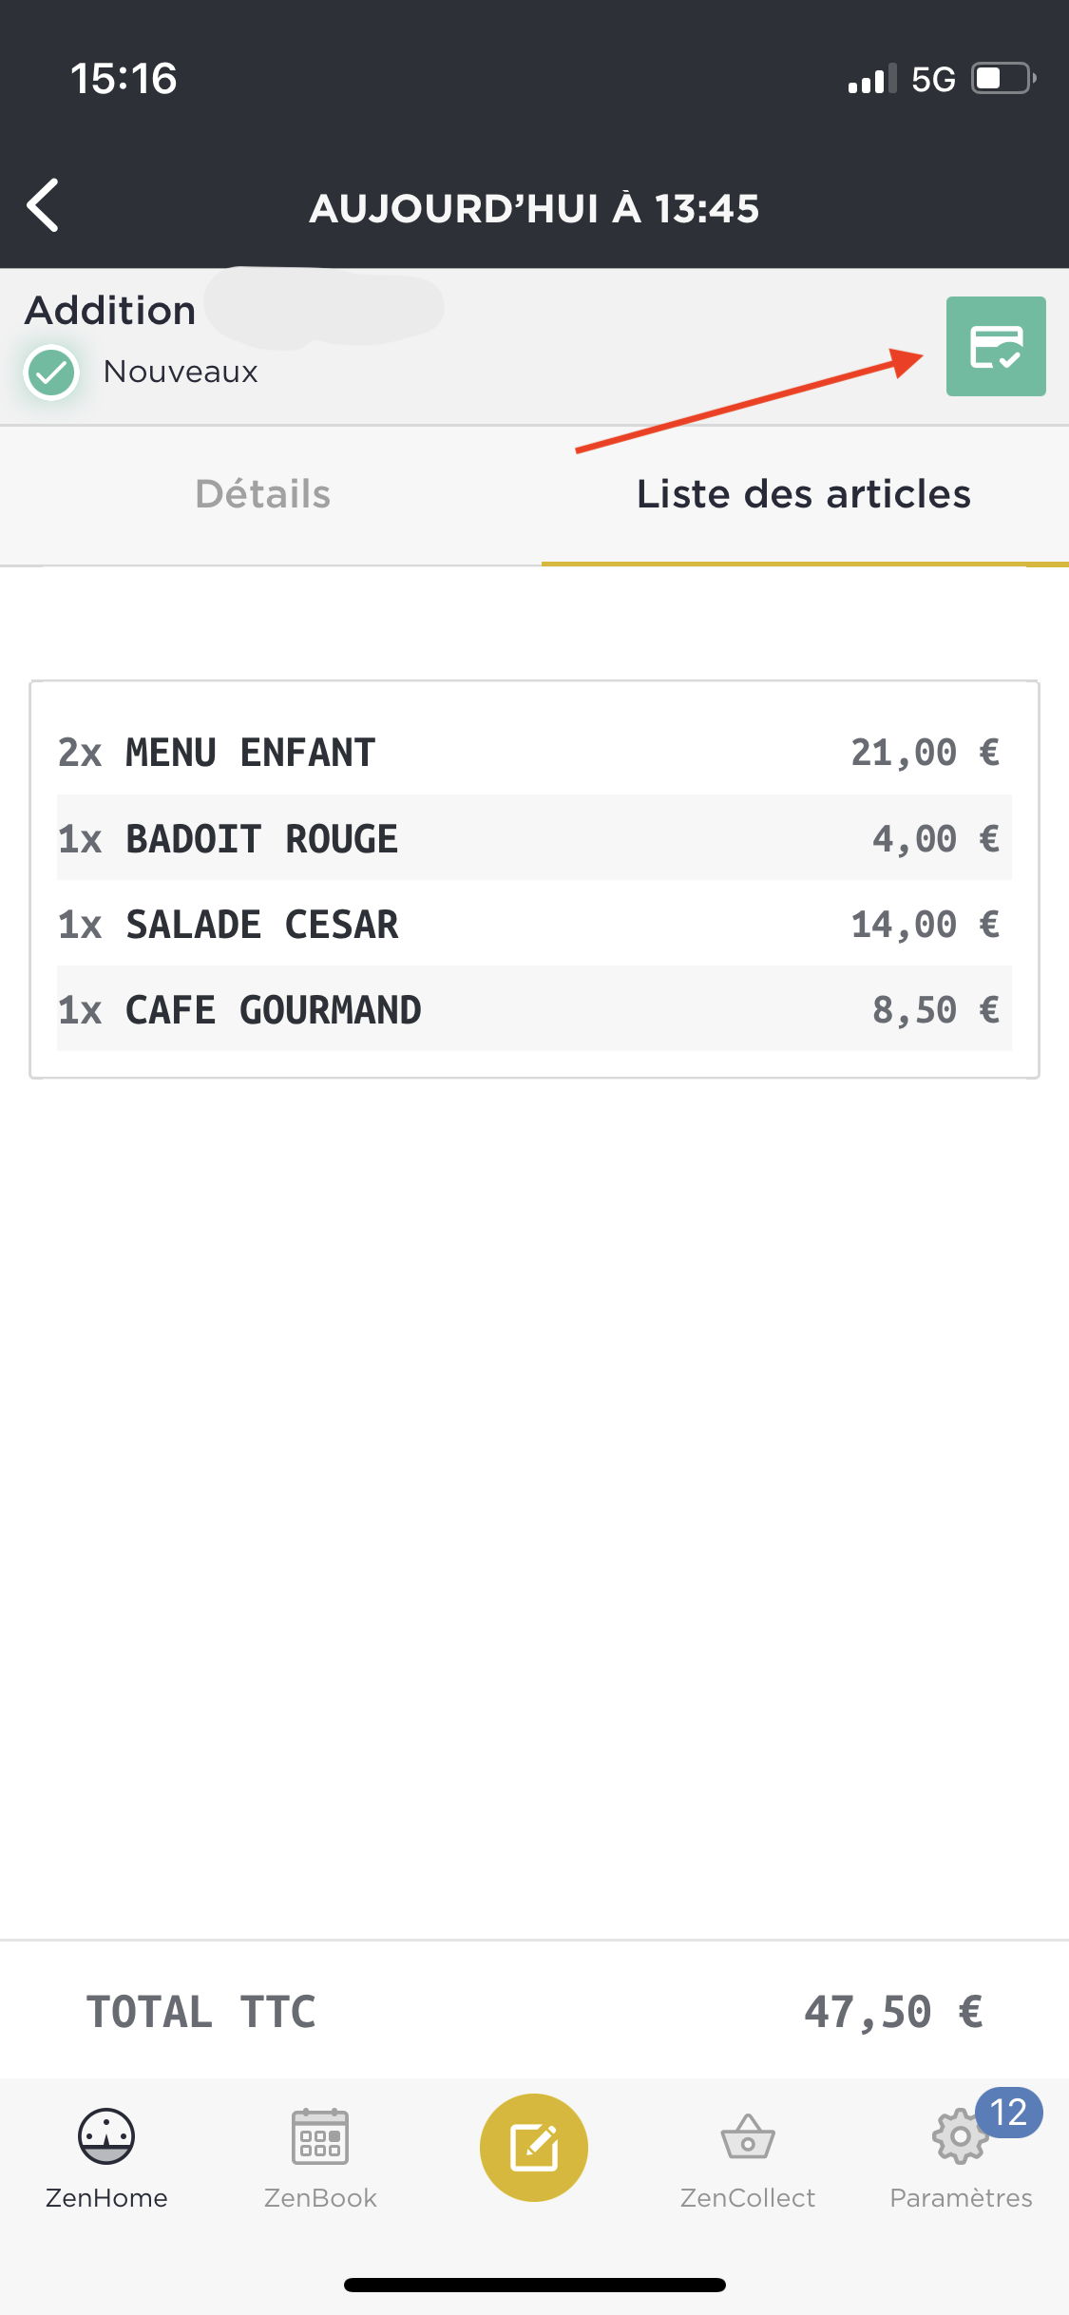Select the BADOIT ROUGE item row
This screenshot has height=2315, width=1069.
point(534,838)
